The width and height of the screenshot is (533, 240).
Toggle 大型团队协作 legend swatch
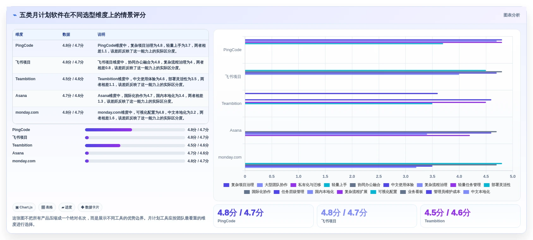(260, 185)
